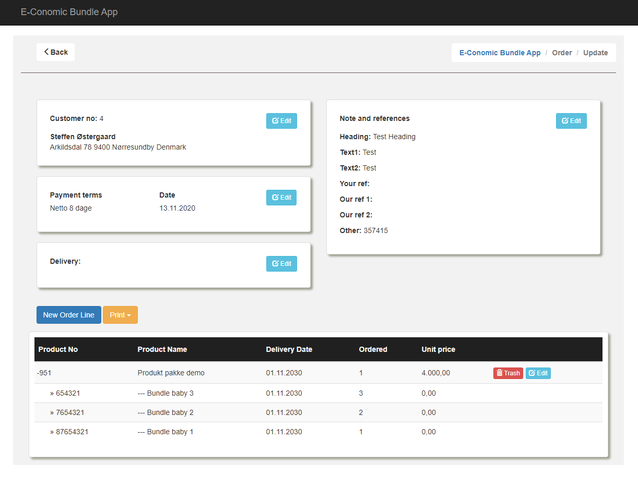Trash the Produkt pakke demo line
This screenshot has width=638, height=477.
tap(507, 373)
